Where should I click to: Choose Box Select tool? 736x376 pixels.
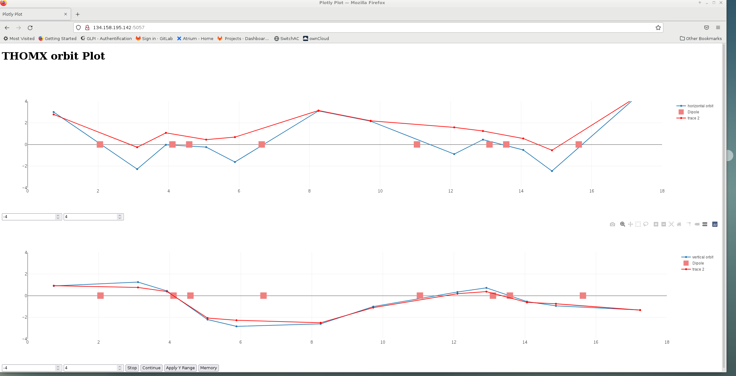638,224
